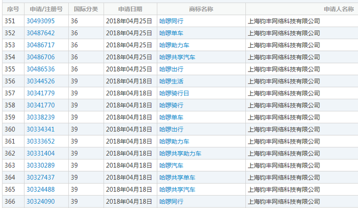Select date cell in row 356
The image size is (358, 208).
pos(130,81)
